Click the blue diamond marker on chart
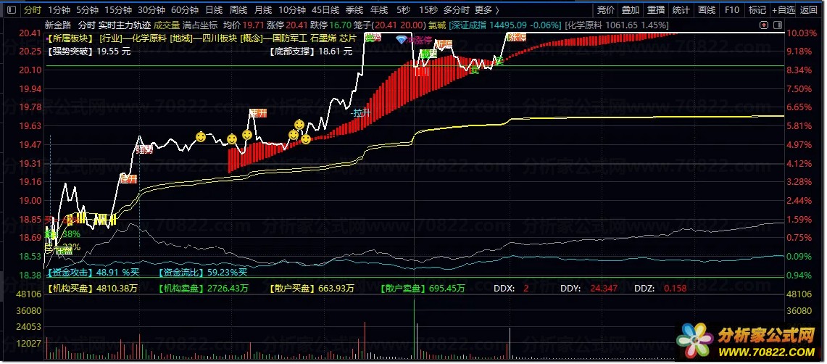827x364 pixels. click(x=401, y=40)
